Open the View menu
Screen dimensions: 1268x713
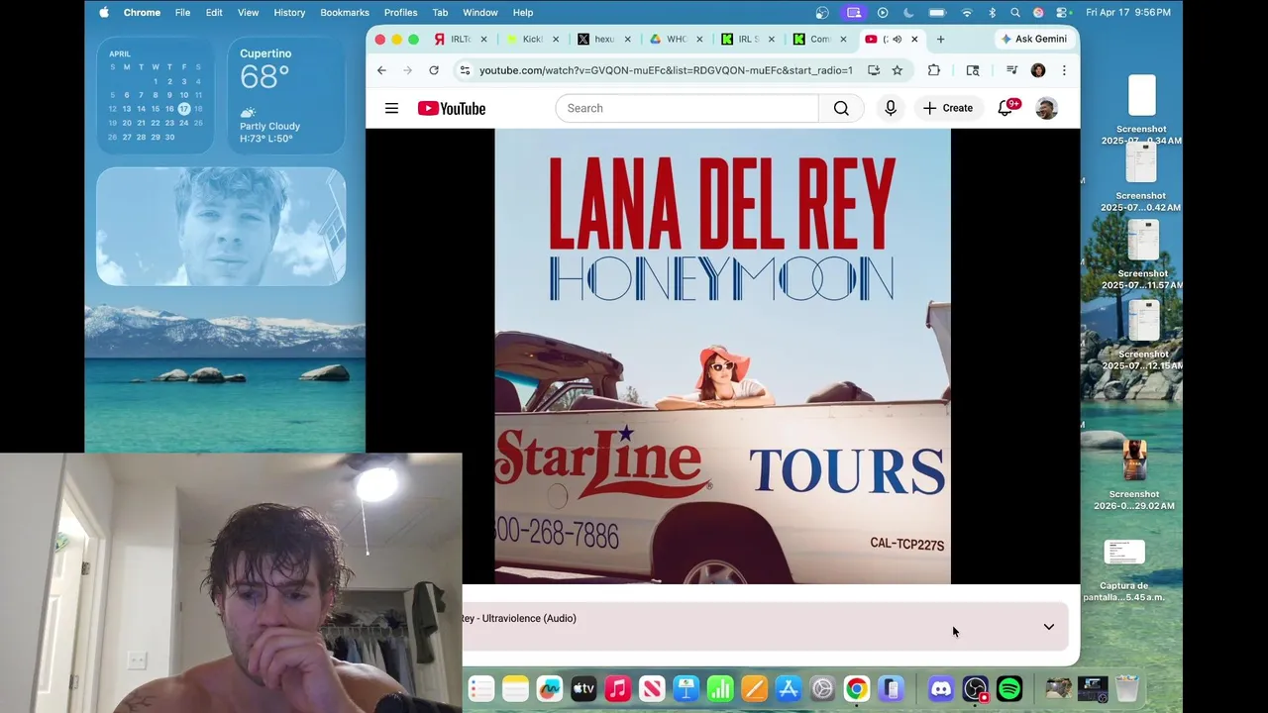coord(248,12)
